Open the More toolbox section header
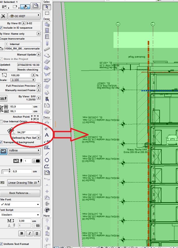 47,216
